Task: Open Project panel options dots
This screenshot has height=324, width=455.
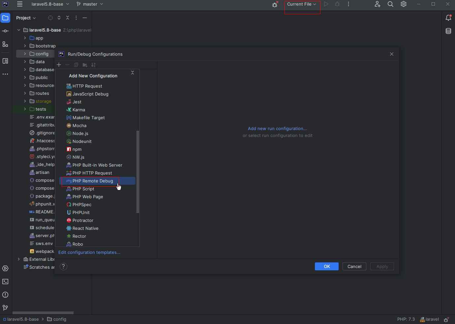Action: pos(76,18)
